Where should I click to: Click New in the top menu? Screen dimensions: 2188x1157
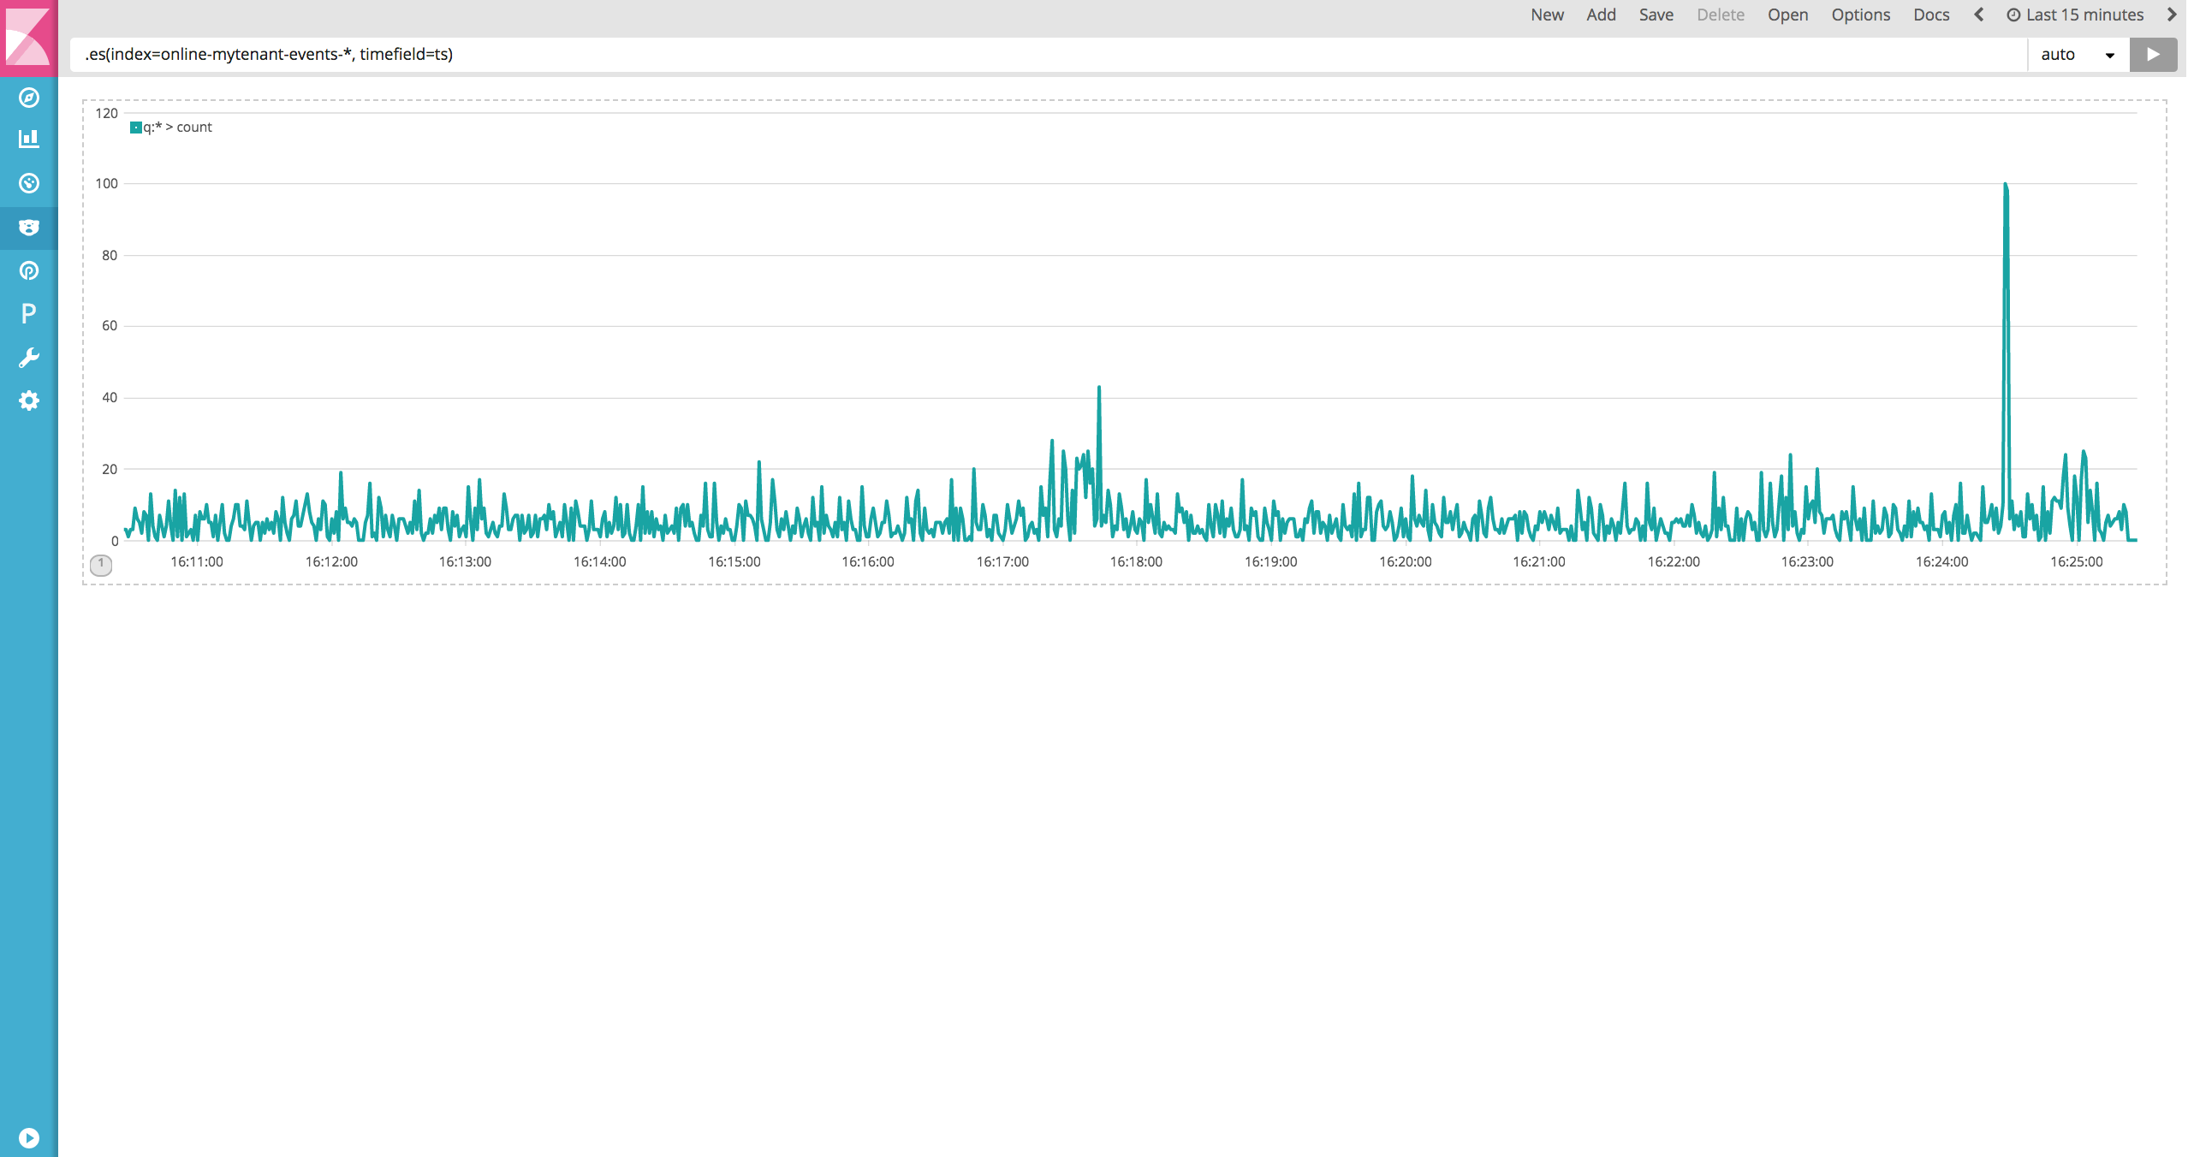click(1547, 15)
